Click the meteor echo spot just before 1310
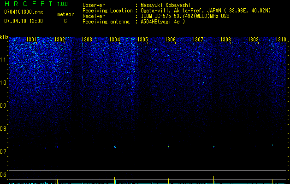This screenshot has height=184, width=290. [272, 145]
